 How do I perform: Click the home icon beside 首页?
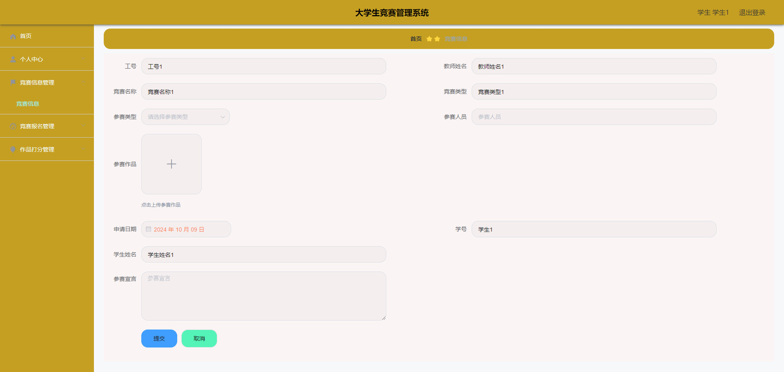(13, 36)
